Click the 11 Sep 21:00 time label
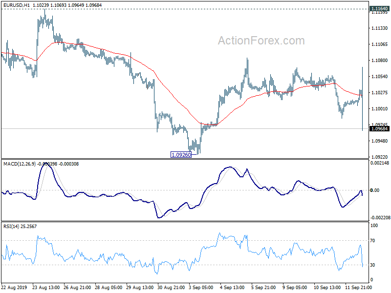The height and width of the screenshot is (293, 391). 359,288
